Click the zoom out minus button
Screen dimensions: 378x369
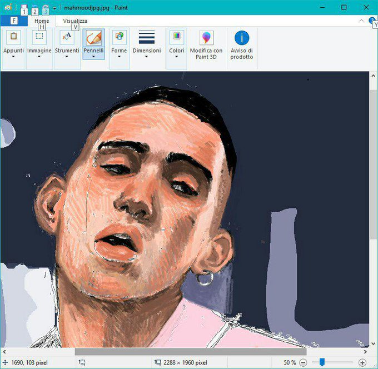[303, 362]
